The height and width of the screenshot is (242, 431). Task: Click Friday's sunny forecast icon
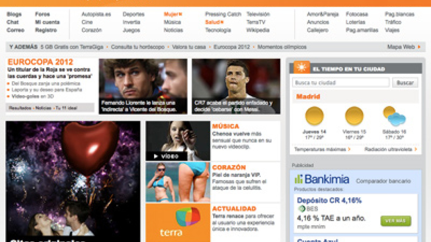click(354, 116)
